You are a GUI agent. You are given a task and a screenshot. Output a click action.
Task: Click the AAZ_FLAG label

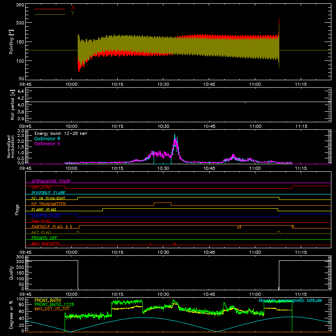tap(41, 232)
